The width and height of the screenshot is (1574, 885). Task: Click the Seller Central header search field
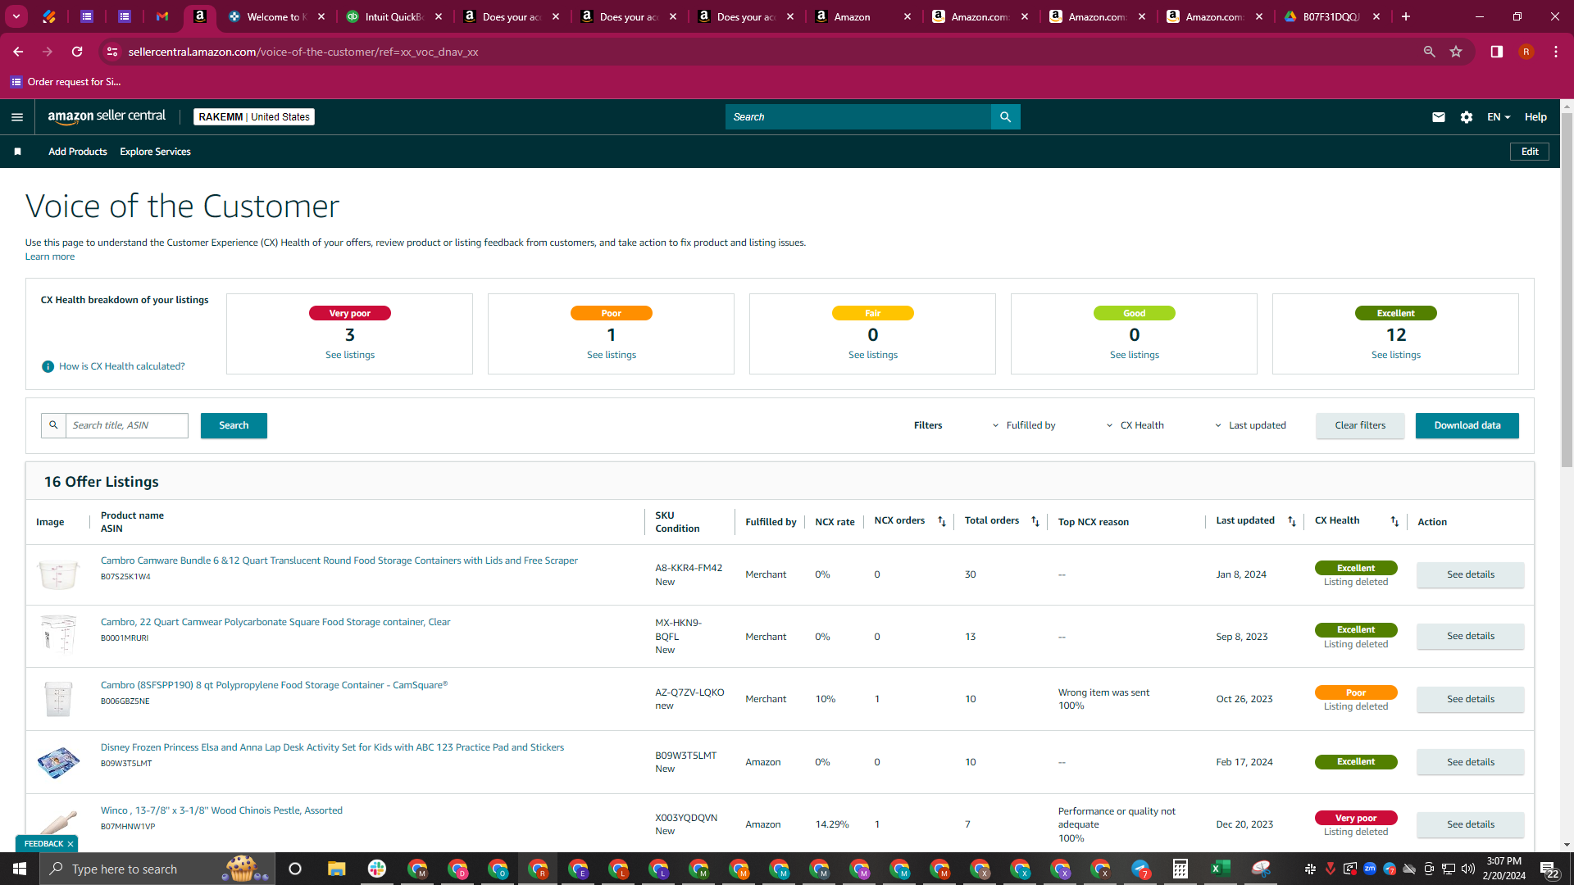click(x=858, y=117)
